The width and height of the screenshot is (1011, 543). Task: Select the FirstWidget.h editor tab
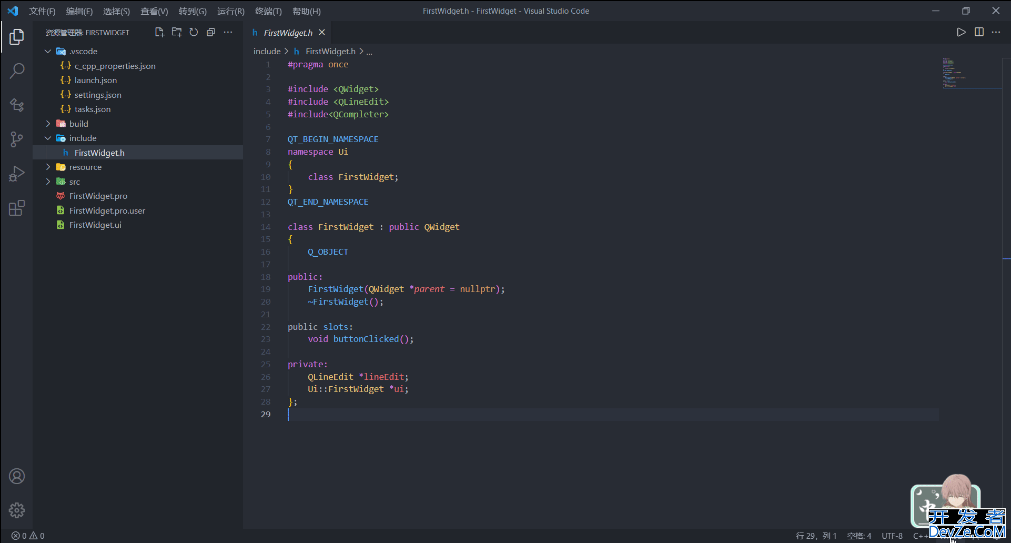(288, 33)
